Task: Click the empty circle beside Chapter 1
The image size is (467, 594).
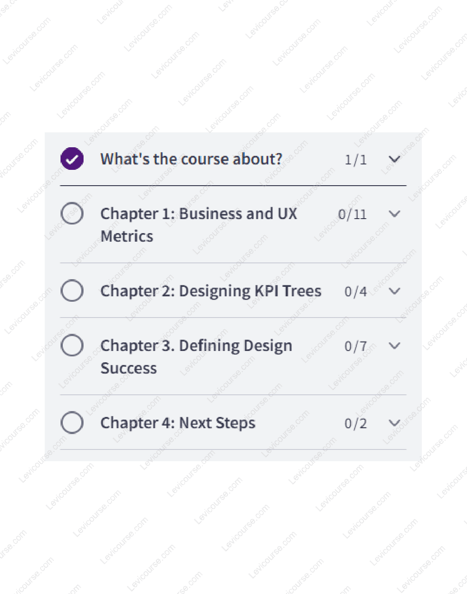Action: [72, 213]
